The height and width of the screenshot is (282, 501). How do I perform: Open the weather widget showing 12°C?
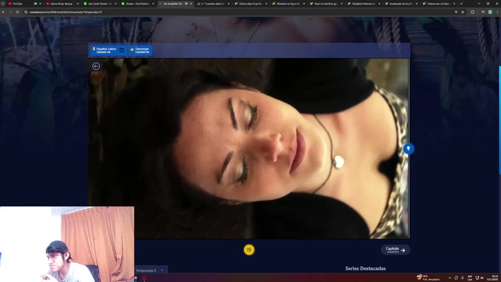pos(428,277)
